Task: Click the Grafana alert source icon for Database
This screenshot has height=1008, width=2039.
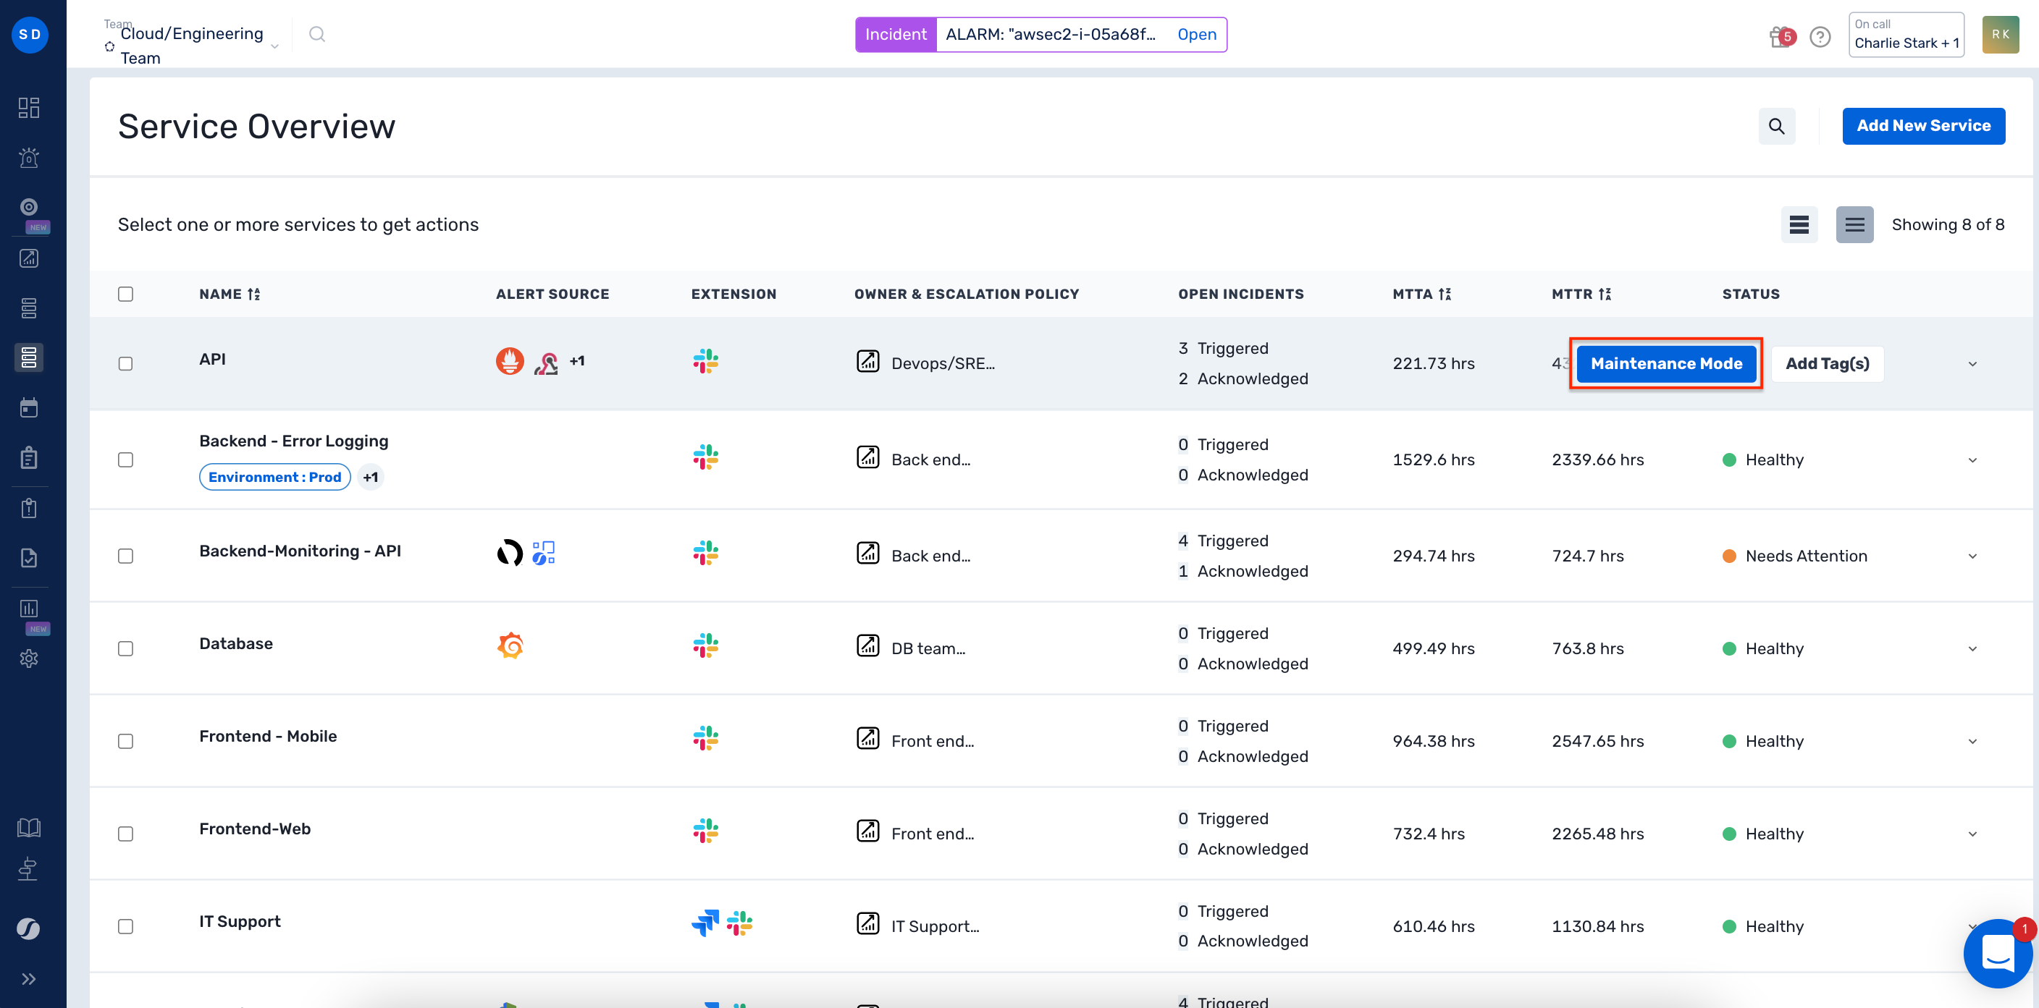Action: tap(510, 645)
